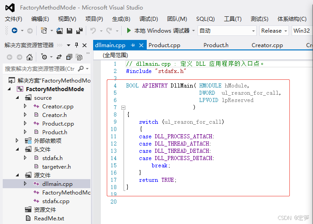This screenshot has height=224, width=313.
Task: Click Solution Explorer forward arrow icon
Action: 20,58
